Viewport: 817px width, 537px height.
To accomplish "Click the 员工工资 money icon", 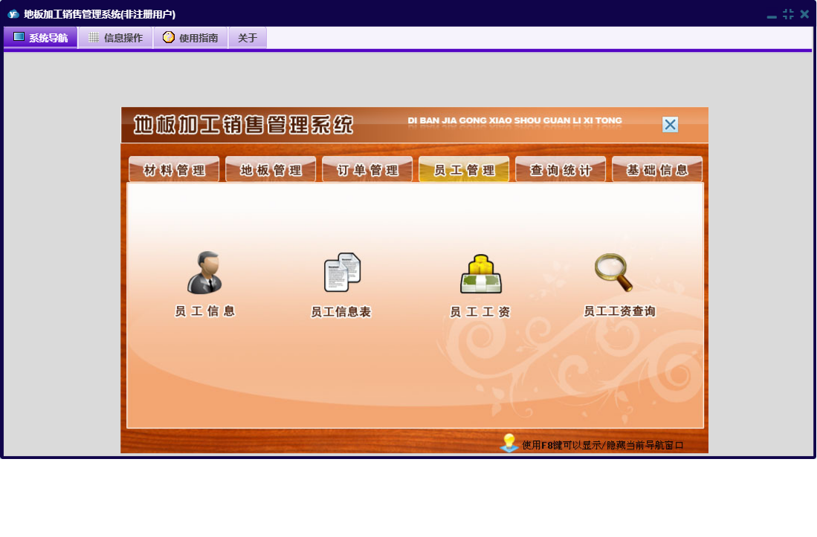I will (480, 274).
